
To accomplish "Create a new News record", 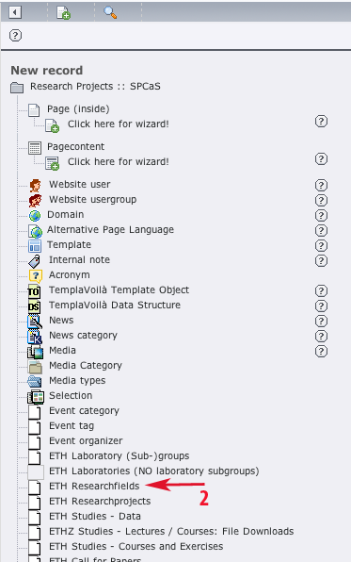I will 61,320.
